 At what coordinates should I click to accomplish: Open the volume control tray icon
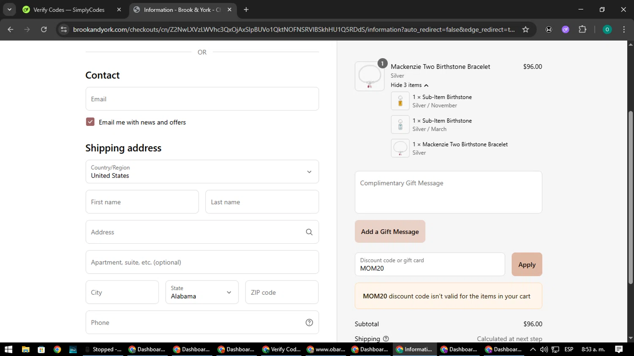544,349
